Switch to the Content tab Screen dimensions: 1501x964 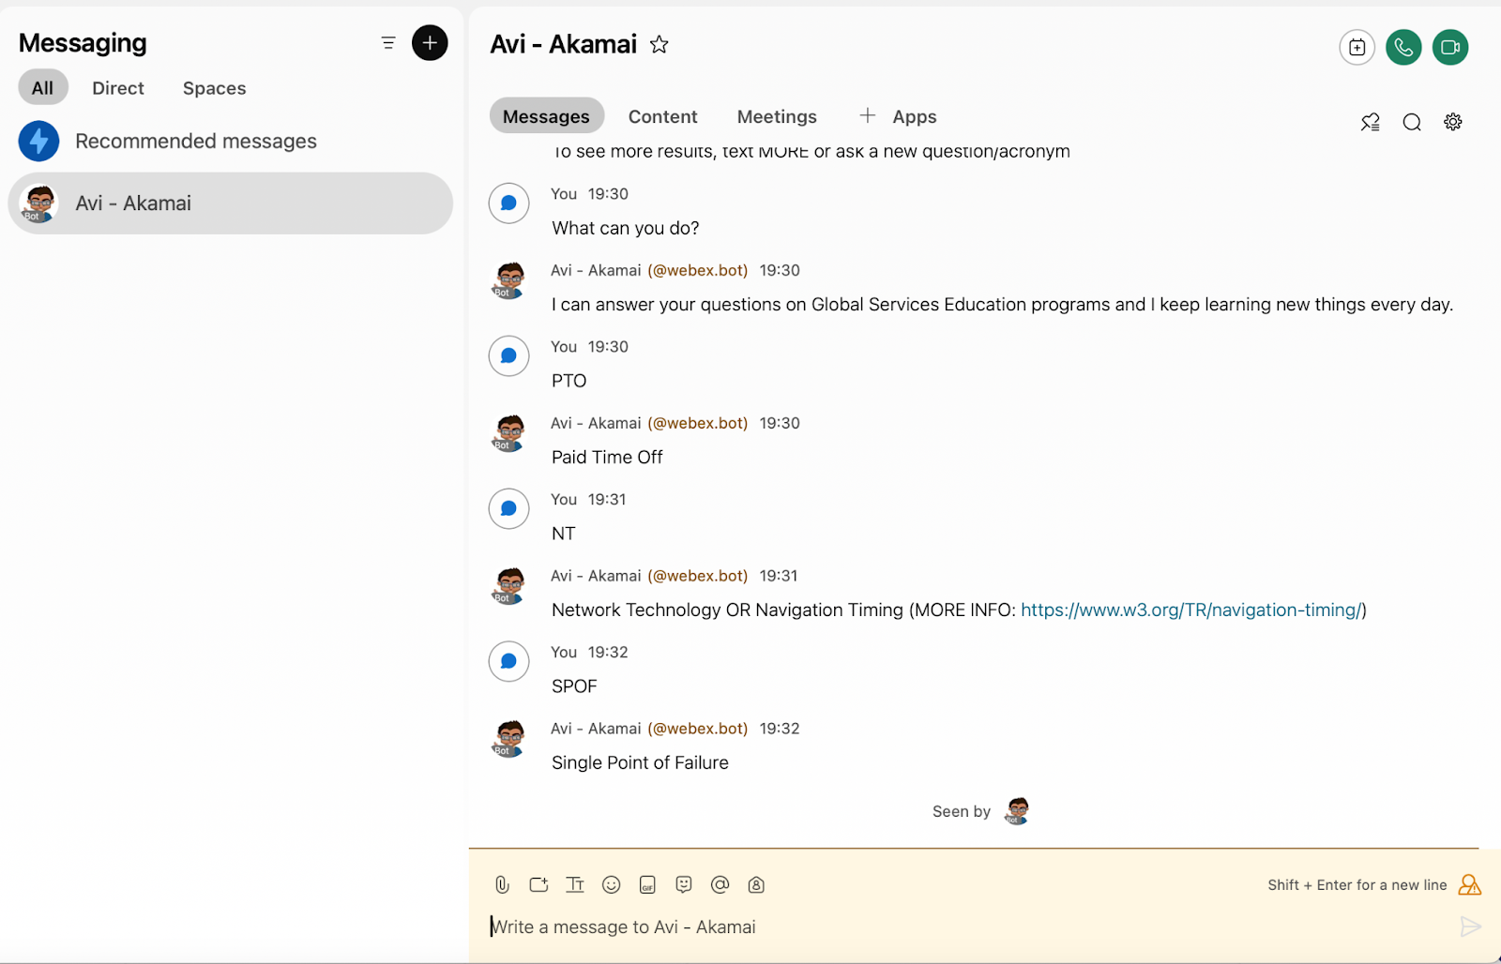[662, 116]
